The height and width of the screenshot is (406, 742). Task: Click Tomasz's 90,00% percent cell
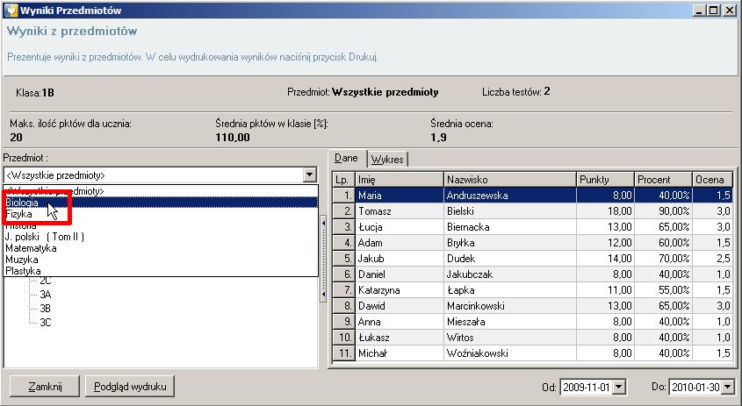pos(663,210)
